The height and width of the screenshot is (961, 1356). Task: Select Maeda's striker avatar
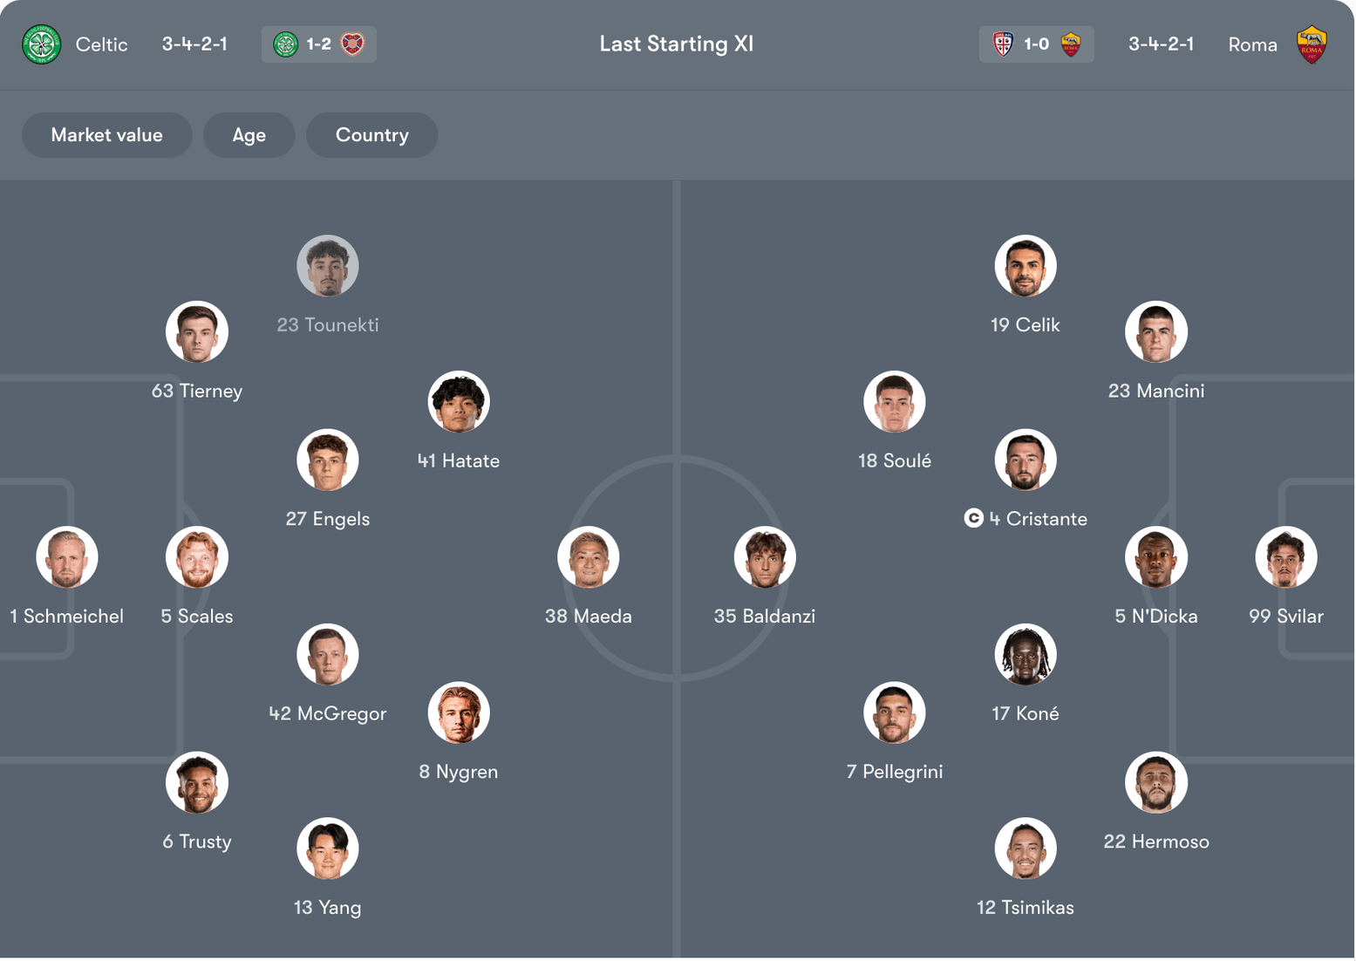coord(589,557)
